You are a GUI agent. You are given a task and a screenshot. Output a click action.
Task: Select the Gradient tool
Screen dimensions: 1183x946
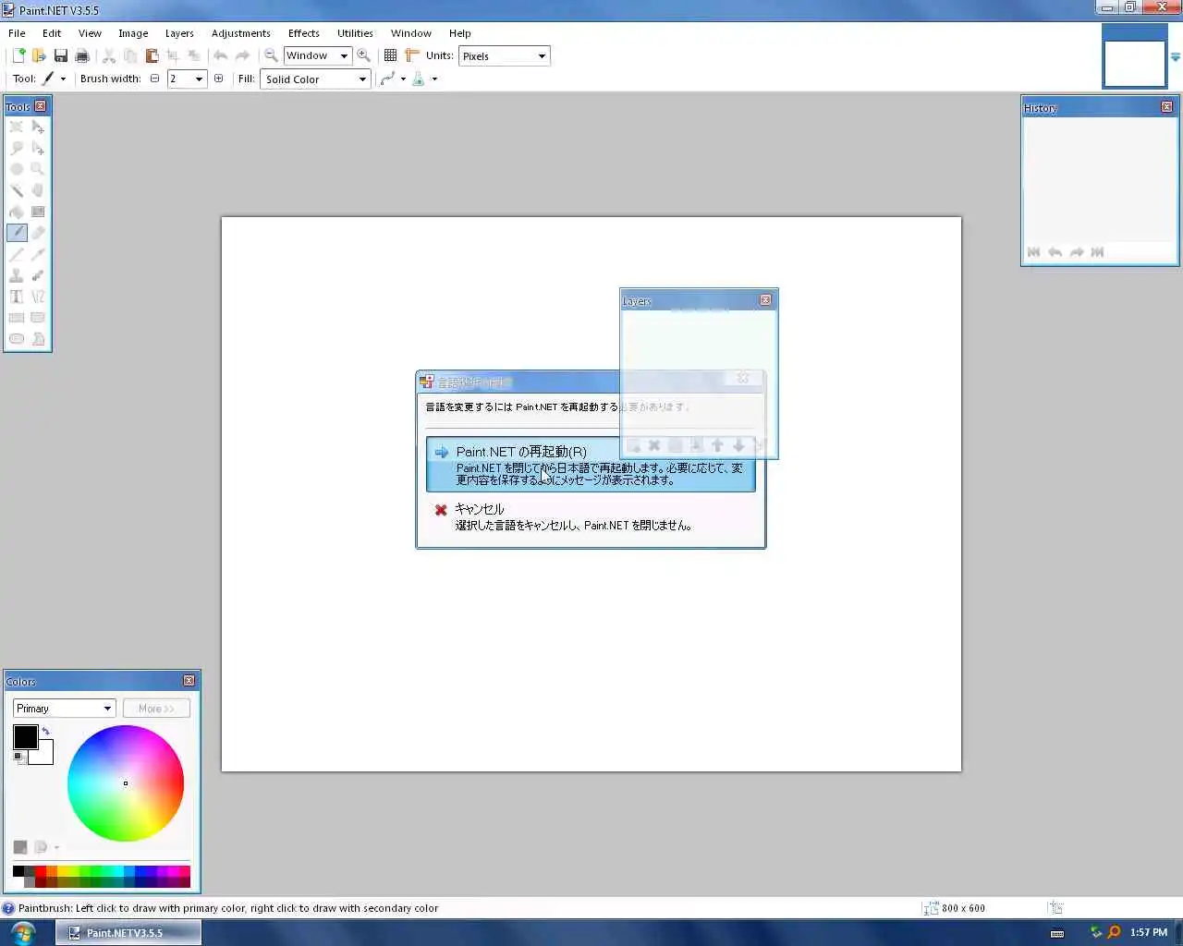[38, 212]
